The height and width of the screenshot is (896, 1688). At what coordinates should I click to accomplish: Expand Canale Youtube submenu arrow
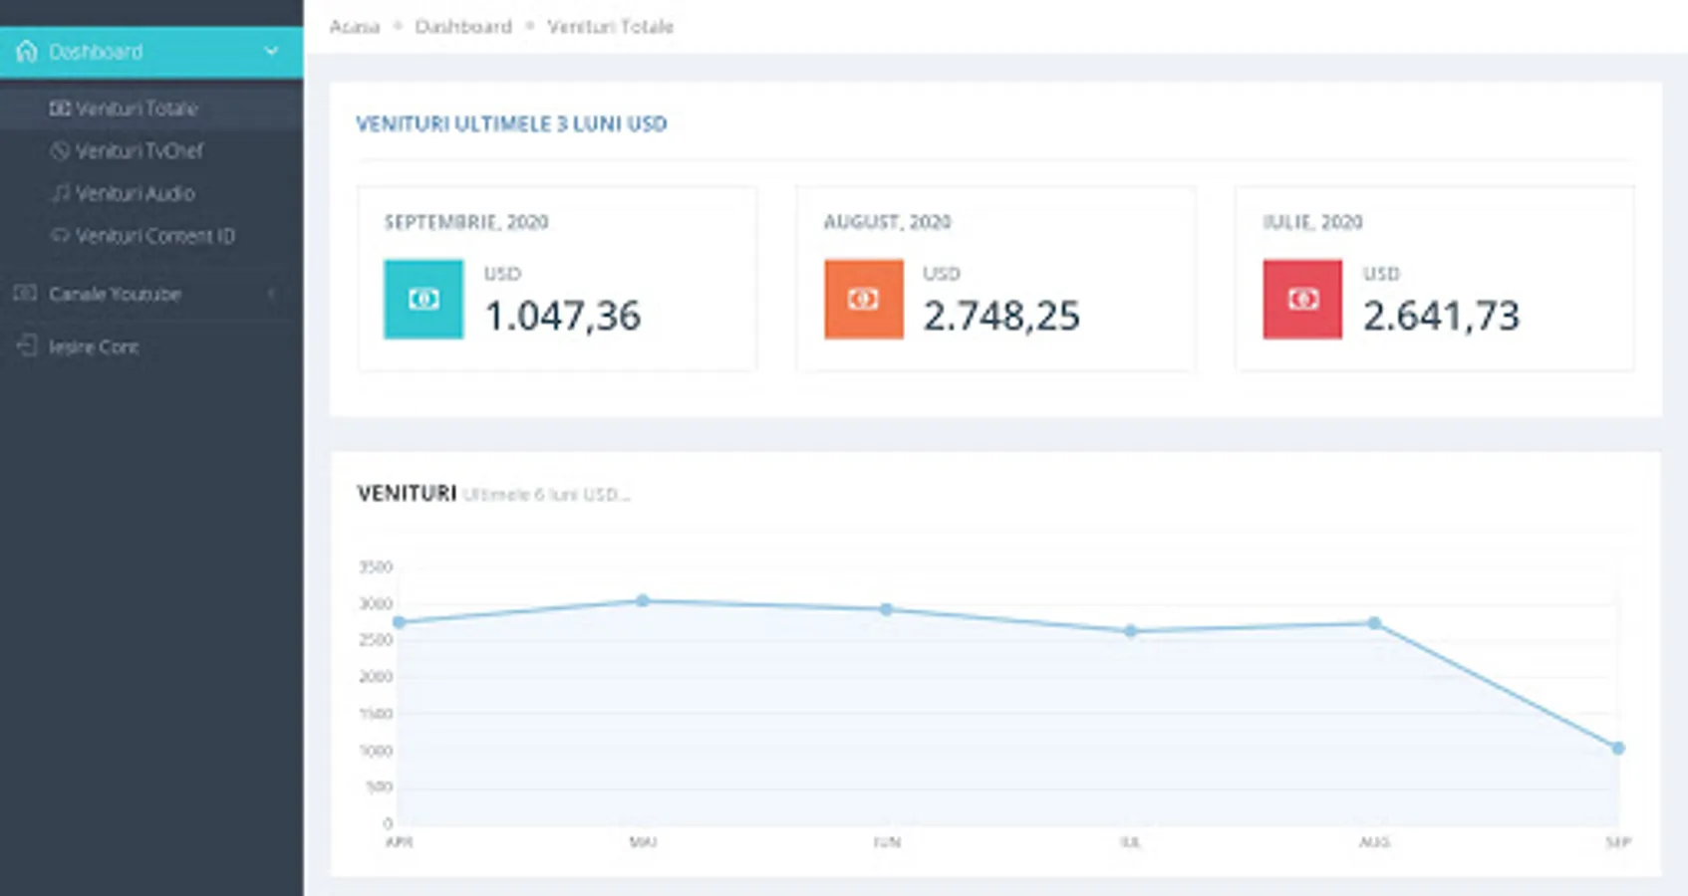271,294
